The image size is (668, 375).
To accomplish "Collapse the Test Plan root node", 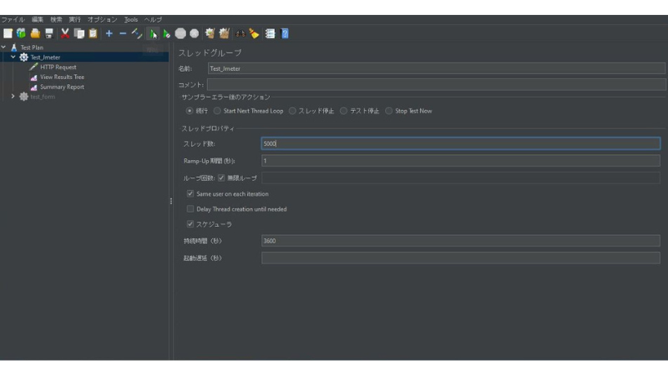I will click(4, 47).
